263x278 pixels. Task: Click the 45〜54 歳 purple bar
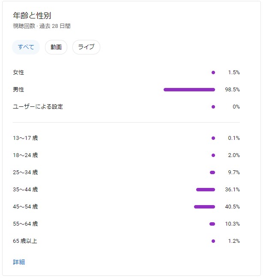(x=204, y=207)
